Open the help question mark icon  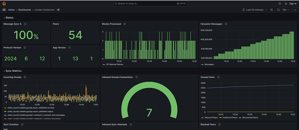click(280, 4)
